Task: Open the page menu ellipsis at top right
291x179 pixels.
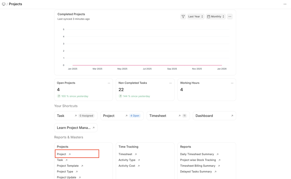Action: click(285, 4)
